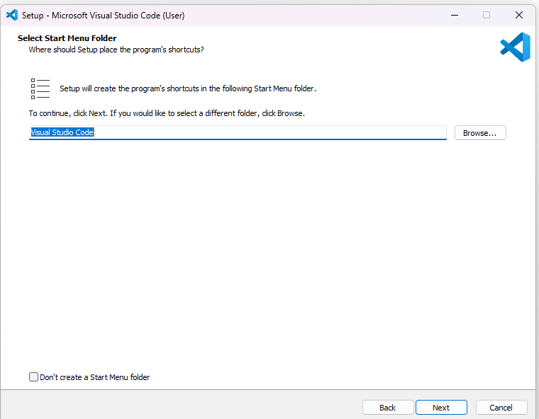The height and width of the screenshot is (419, 539).
Task: Click blank space inside the folder name field
Action: [x=268, y=132]
